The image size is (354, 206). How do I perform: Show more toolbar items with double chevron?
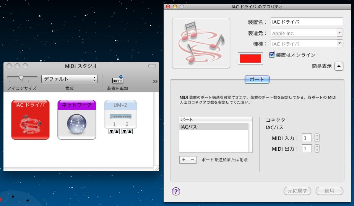155,81
